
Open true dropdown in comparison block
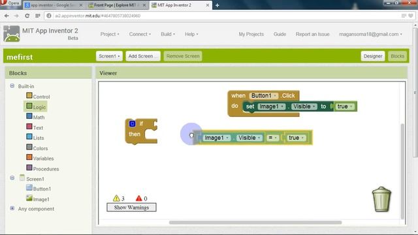[x=296, y=138]
